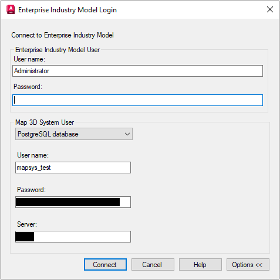Focus the Administrator user name field
Viewport: 280px width, 280px height.
[137, 71]
